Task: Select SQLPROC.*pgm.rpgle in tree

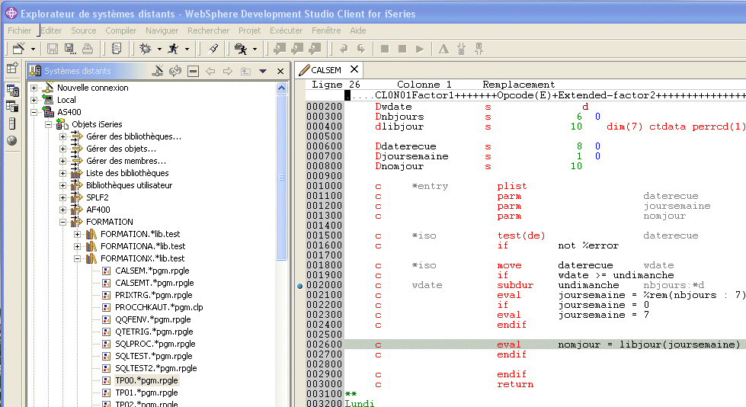Action: pos(155,344)
